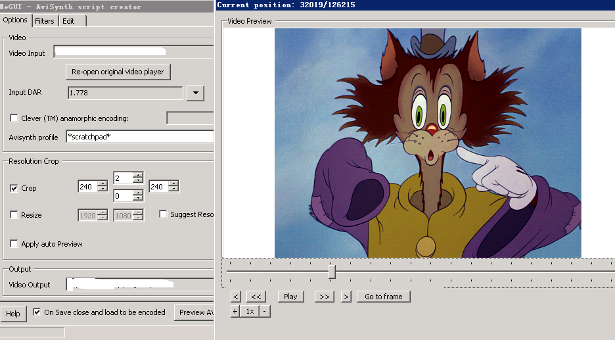Rewind with the << button
615x340 pixels.
pos(256,297)
